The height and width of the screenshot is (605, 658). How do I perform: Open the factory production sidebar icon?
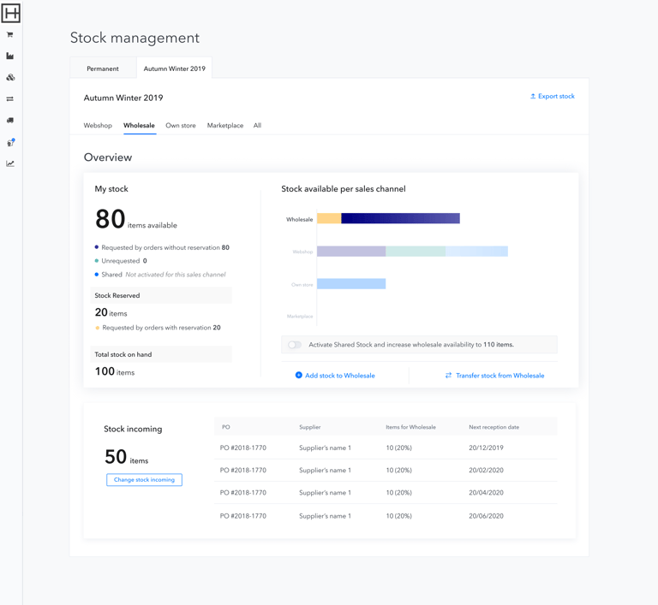coord(10,56)
